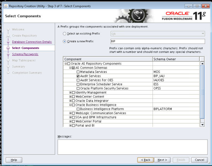Image resolution: width=212 pixels, height=166 pixels.
Task: Go to Schema Passwords step link
Action: pyautogui.click(x=25, y=54)
